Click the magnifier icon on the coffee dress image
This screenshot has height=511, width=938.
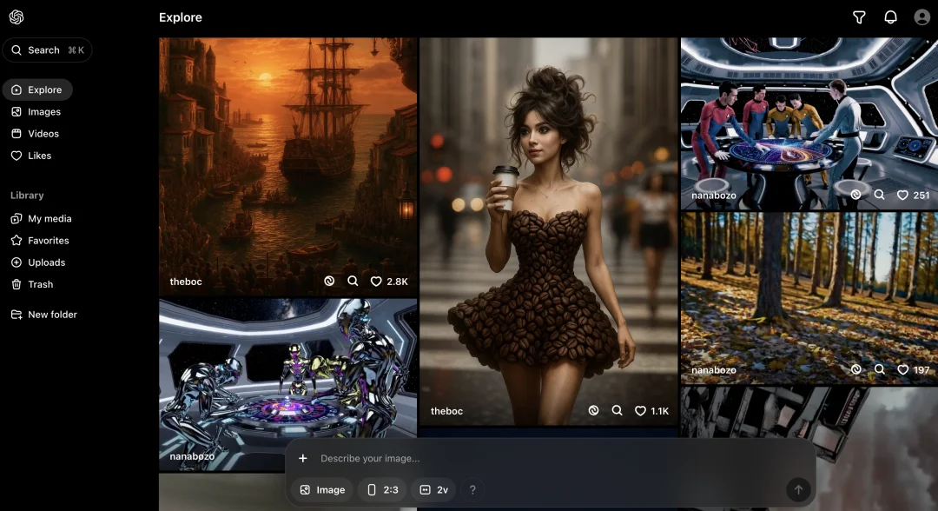pos(617,411)
